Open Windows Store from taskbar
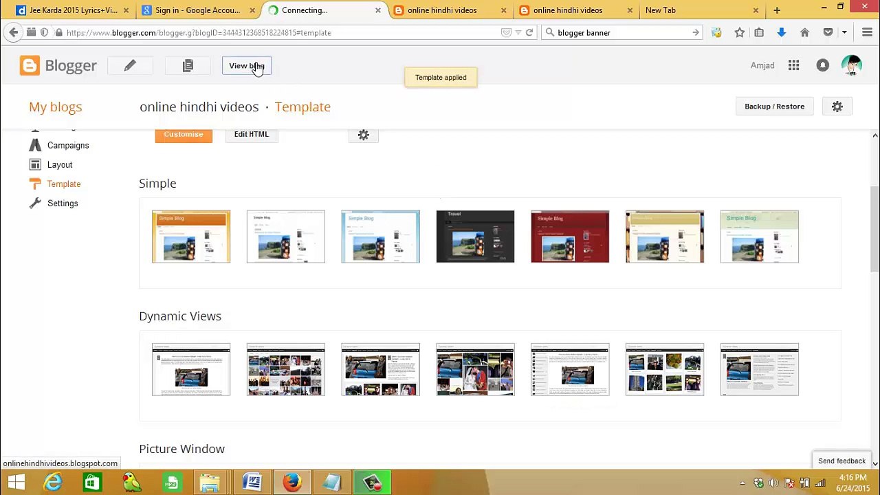This screenshot has width=880, height=495. point(91,482)
